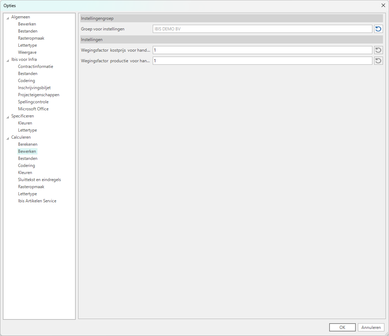Click the OK button
The width and height of the screenshot is (389, 336).
pos(342,328)
